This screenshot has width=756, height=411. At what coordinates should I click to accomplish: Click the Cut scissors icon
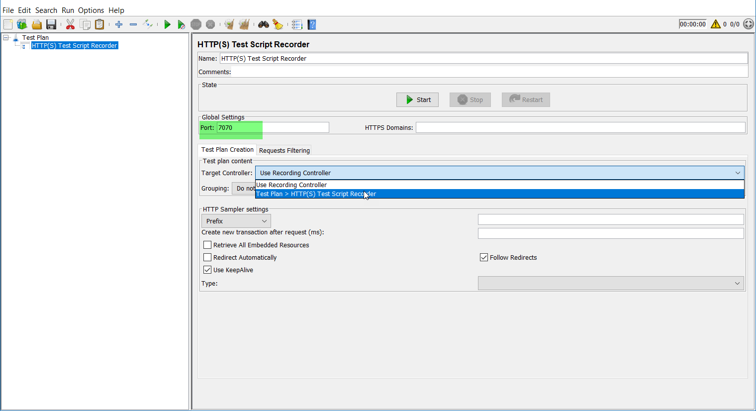[70, 24]
